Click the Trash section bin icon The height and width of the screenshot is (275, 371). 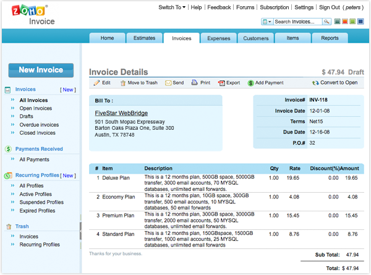9,227
